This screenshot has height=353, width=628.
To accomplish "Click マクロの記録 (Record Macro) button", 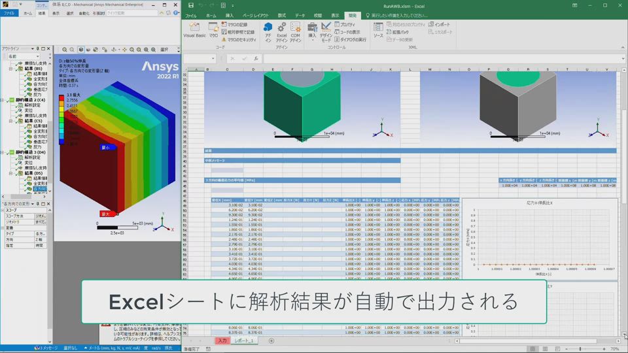I will [234, 25].
